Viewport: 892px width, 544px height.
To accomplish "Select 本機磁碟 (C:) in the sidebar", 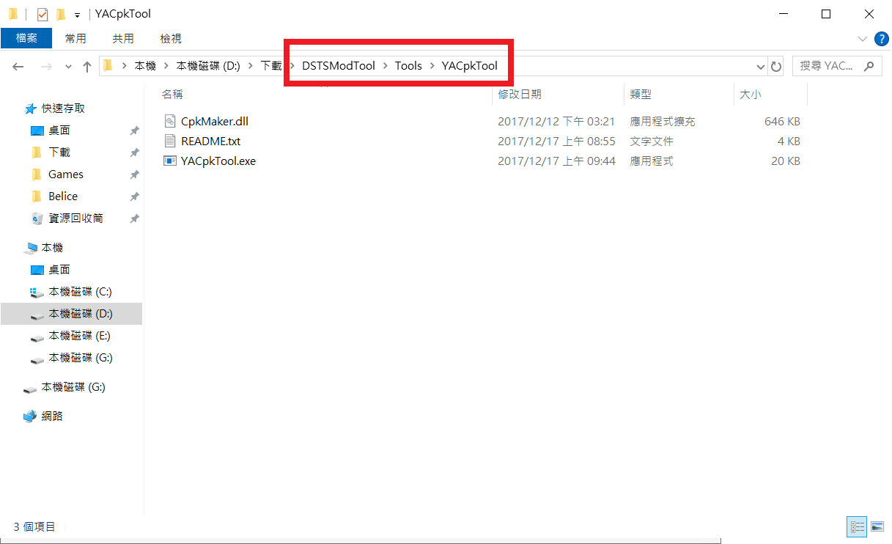I will (80, 292).
